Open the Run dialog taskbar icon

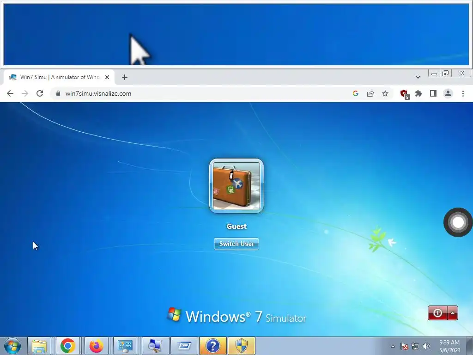[184, 346]
